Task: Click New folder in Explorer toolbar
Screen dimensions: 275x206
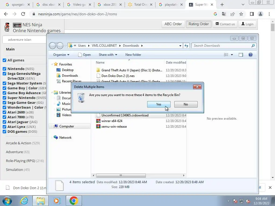Action: (133, 55)
